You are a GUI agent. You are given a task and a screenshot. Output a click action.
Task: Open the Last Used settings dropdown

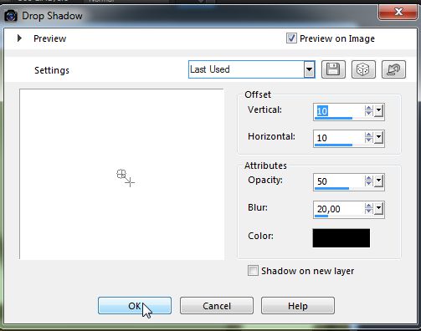point(309,69)
